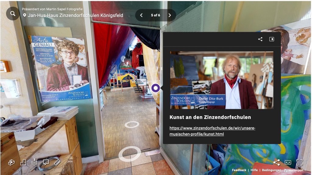Play the Detlef Ditz-Burk video thumbnail

pyautogui.click(x=222, y=80)
